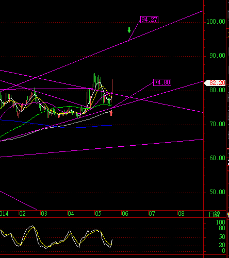Click the 60.00 price axis label
Screen dimensions: 229x258
click(217, 158)
